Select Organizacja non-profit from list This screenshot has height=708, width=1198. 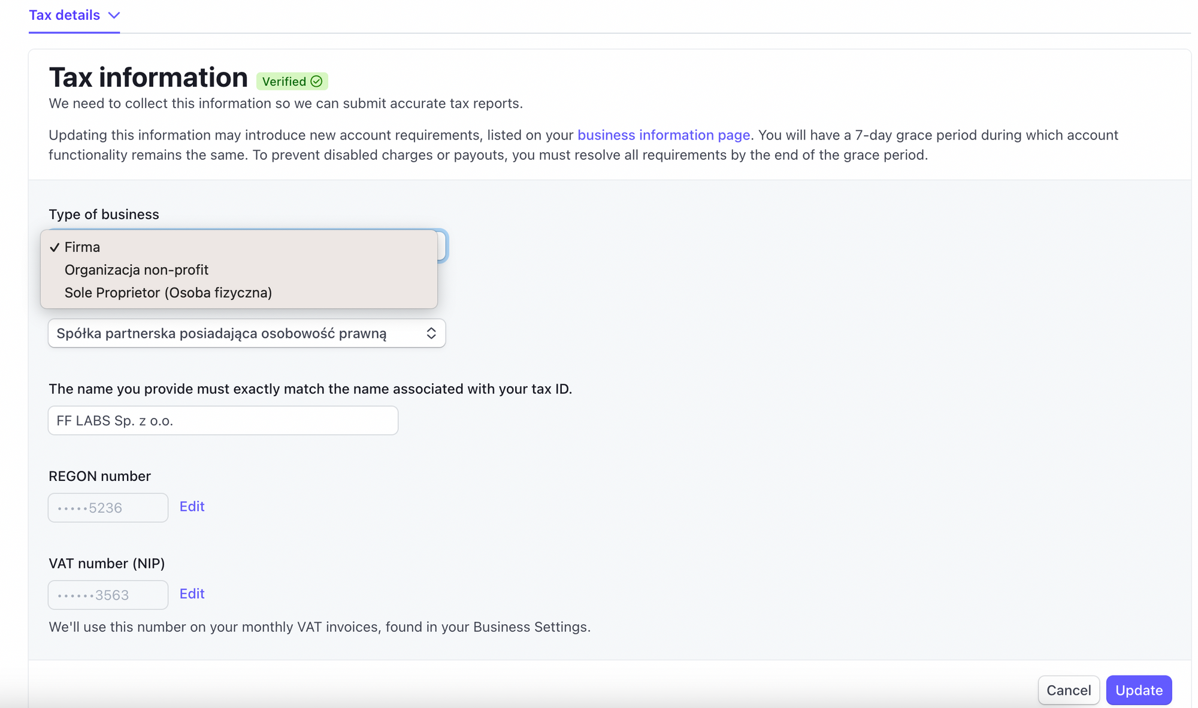pyautogui.click(x=238, y=270)
